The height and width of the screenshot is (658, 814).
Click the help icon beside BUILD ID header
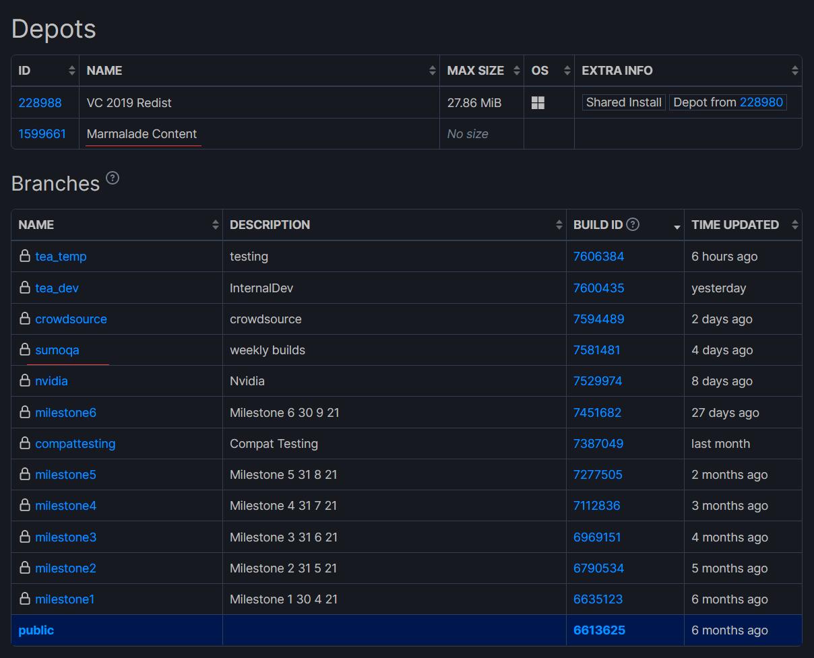tap(633, 224)
